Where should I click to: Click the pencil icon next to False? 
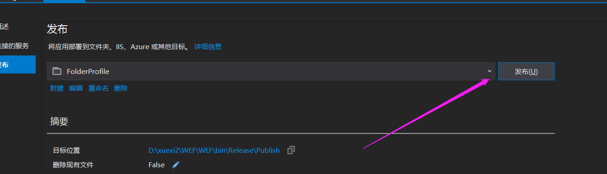tap(176, 165)
